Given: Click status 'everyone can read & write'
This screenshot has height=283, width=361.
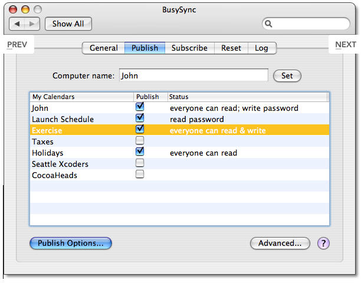Looking at the screenshot, I should coord(218,131).
